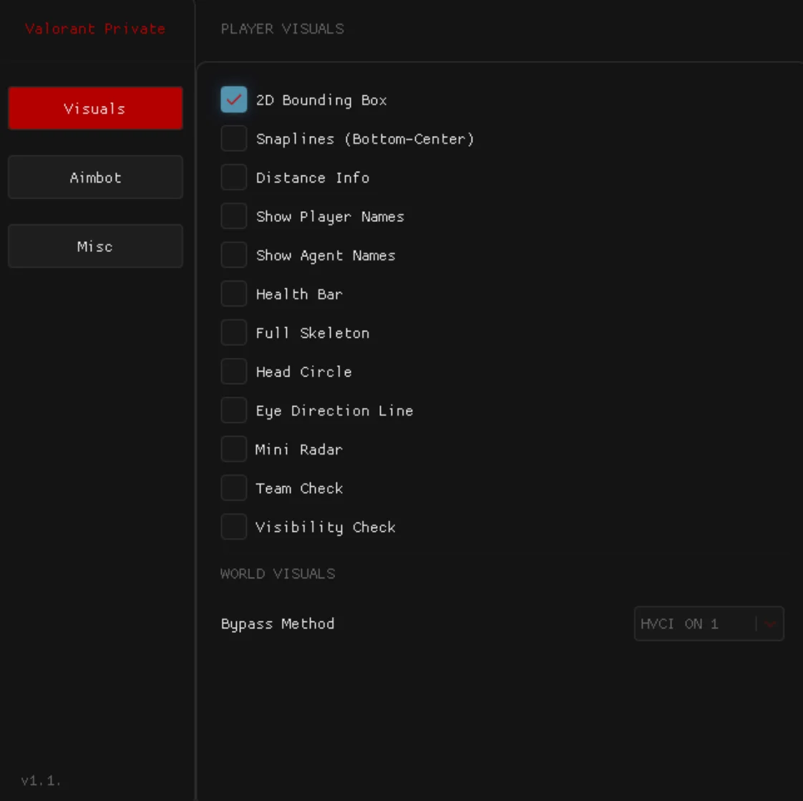Tick the Team Check checkbox
Image resolution: width=803 pixels, height=801 pixels.
coord(233,488)
